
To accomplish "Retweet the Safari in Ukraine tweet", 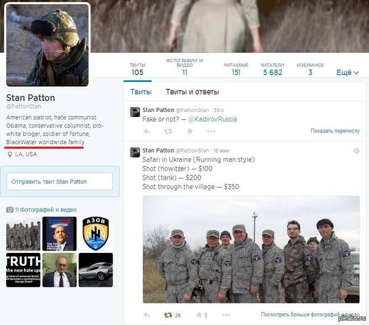I will point(172,315).
